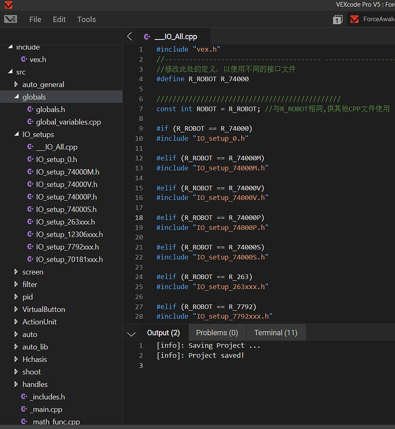This screenshot has width=395, height=429.
Task: Collapse the src folder
Action: (10, 71)
